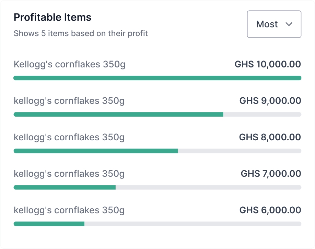Click the Profitable Items heading
Screen dimensions: 315x249
(x=52, y=18)
